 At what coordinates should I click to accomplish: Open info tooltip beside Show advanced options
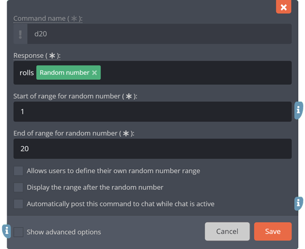click(x=7, y=231)
